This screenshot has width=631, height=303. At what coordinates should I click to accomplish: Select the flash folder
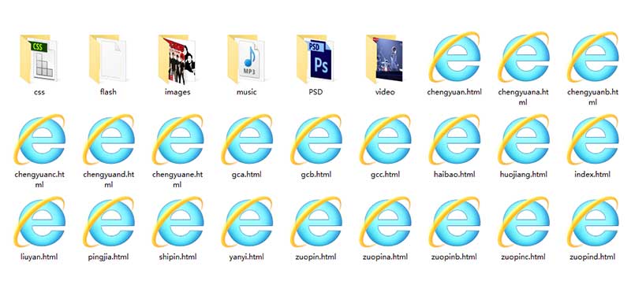tap(108, 58)
